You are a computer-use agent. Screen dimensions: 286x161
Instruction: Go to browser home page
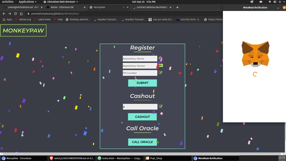click(x=21, y=14)
